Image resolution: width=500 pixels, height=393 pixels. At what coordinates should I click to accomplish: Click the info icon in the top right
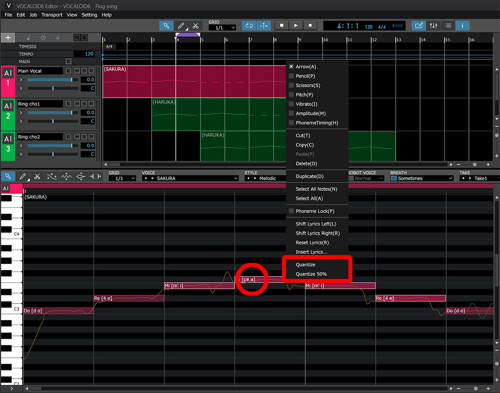(462, 25)
